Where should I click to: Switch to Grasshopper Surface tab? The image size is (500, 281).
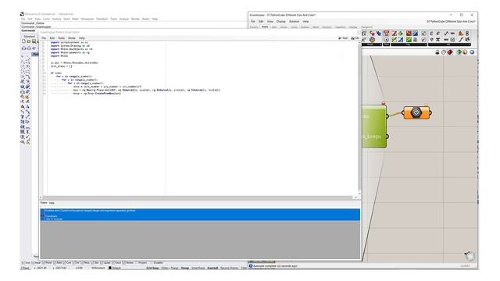pos(305,27)
